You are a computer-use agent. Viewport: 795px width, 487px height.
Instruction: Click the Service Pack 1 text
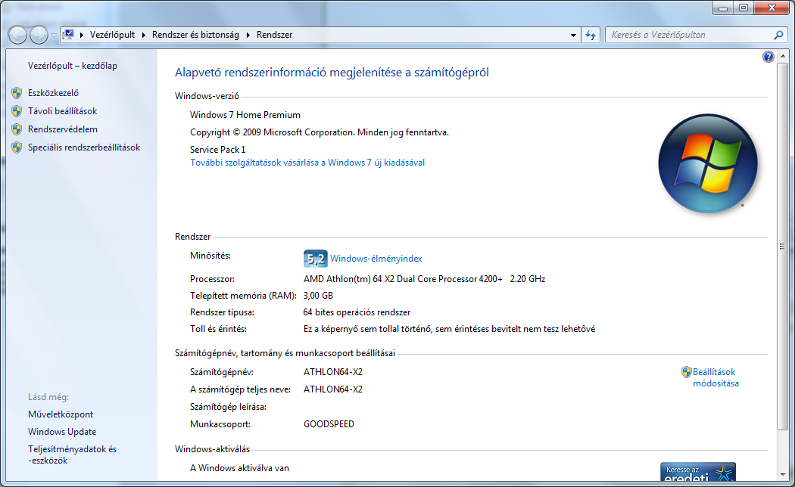pyautogui.click(x=218, y=150)
